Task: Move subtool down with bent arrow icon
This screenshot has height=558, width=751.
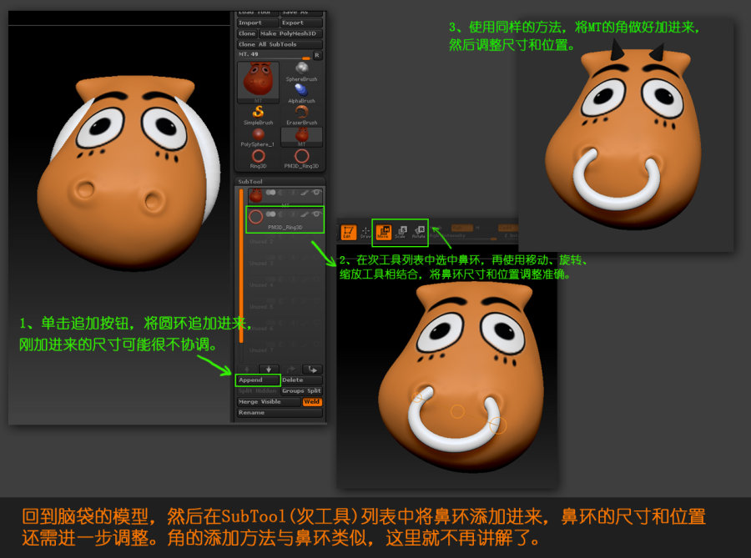Action: coord(312,369)
